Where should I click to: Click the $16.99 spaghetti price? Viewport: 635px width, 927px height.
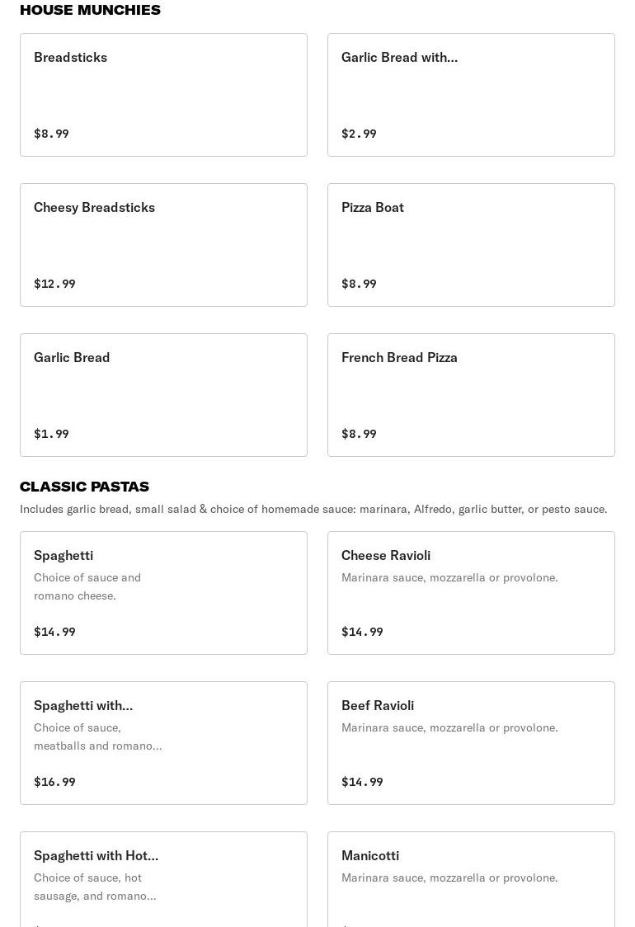pyautogui.click(x=54, y=782)
